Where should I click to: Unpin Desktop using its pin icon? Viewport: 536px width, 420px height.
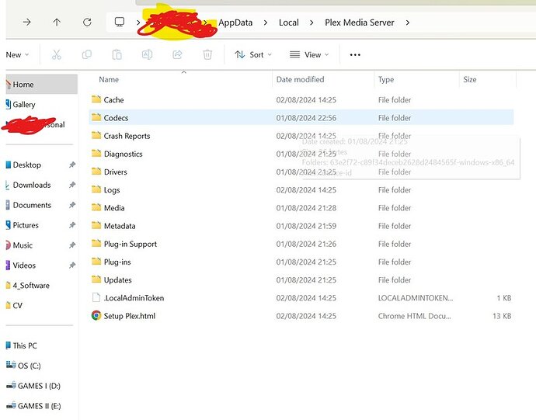click(71, 165)
